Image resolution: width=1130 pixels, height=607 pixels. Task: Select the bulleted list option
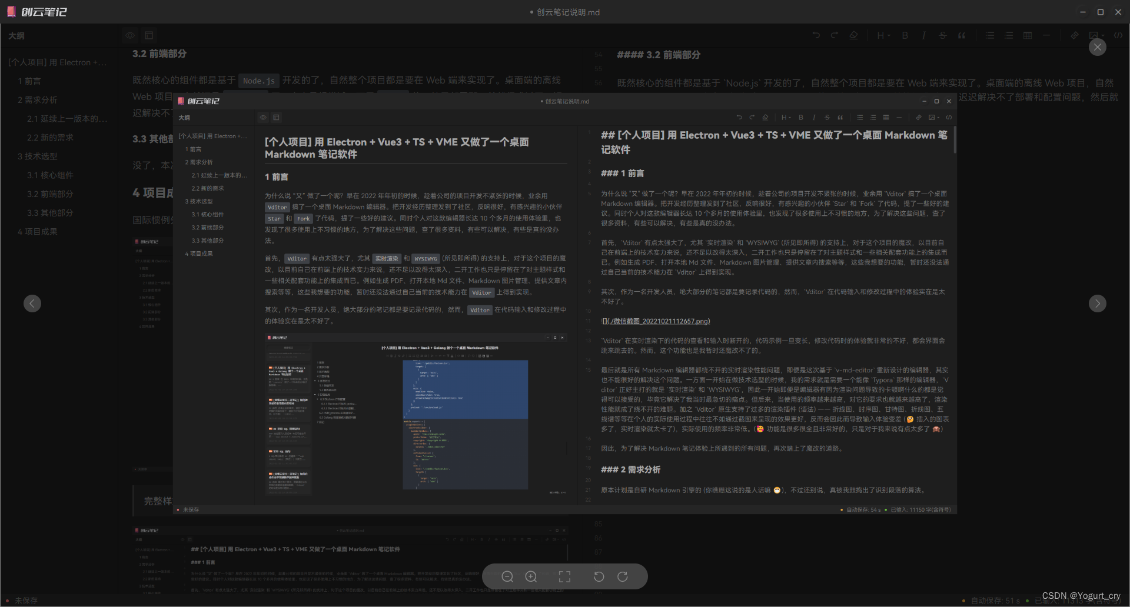pyautogui.click(x=990, y=35)
